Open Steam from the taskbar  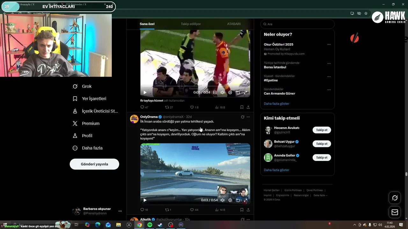[160, 225]
